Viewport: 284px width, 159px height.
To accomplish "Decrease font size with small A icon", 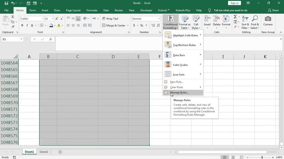I will click(x=62, y=19).
